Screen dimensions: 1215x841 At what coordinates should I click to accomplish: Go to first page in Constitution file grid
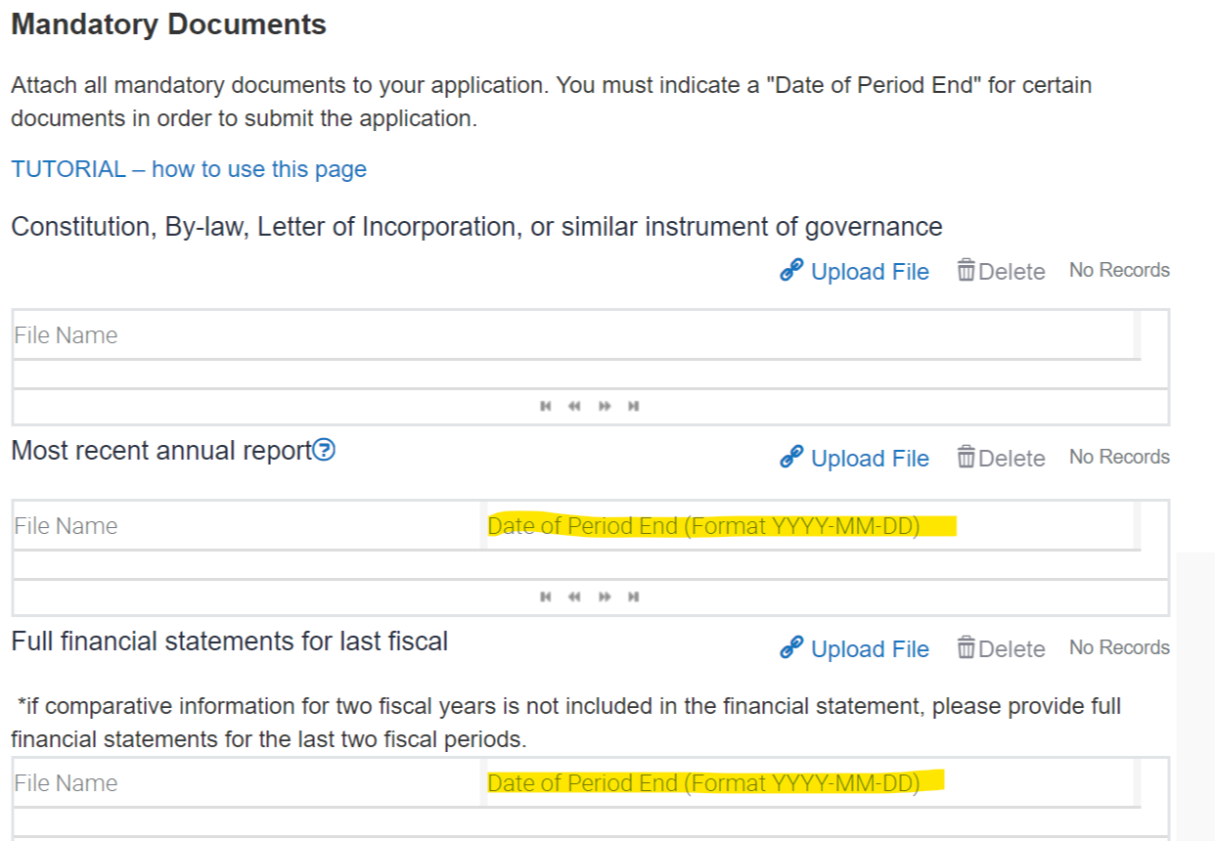[545, 407]
